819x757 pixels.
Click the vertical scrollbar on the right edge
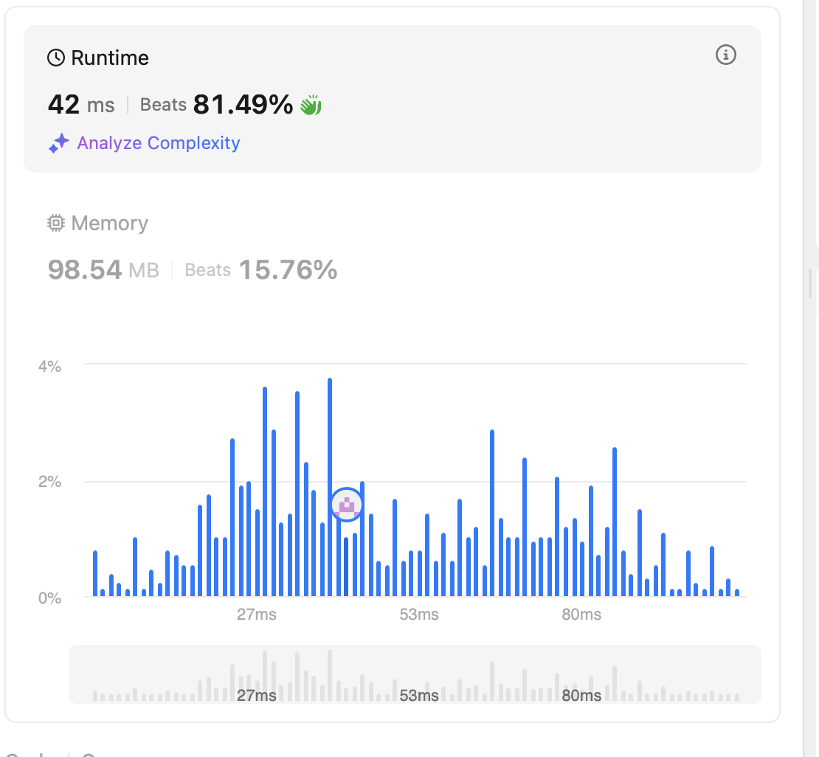coord(810,283)
